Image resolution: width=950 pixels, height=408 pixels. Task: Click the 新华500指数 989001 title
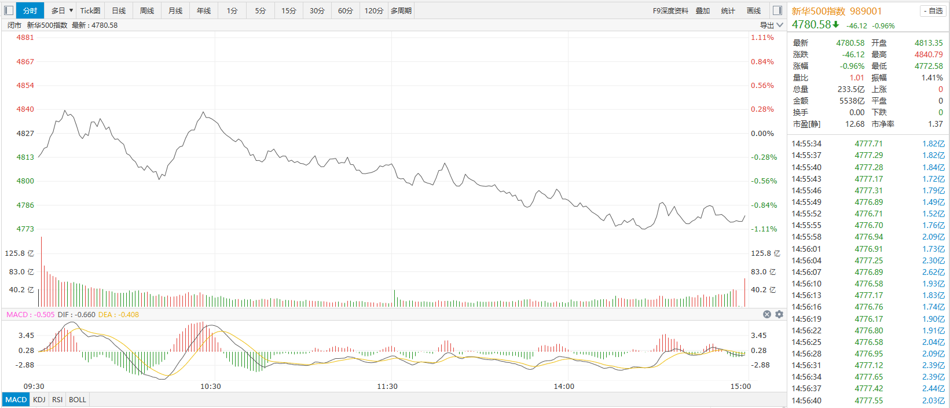tap(837, 11)
